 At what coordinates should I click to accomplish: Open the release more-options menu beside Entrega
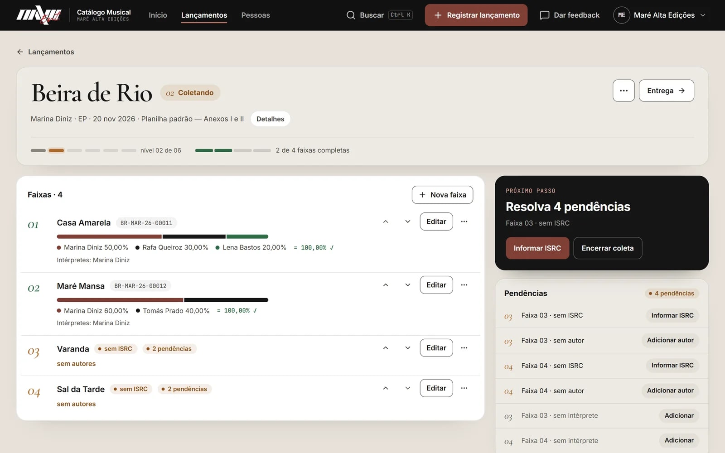tap(623, 91)
